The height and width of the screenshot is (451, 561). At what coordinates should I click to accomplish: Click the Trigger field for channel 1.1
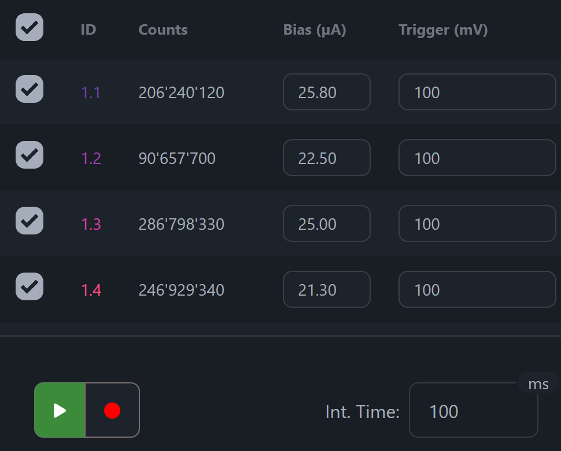pos(477,92)
